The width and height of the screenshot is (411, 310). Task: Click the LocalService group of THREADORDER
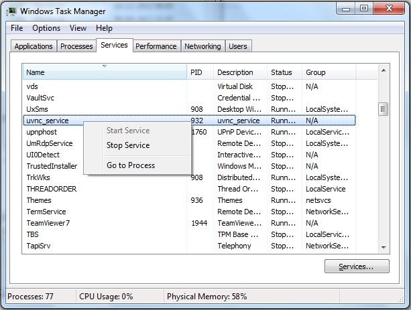point(326,189)
